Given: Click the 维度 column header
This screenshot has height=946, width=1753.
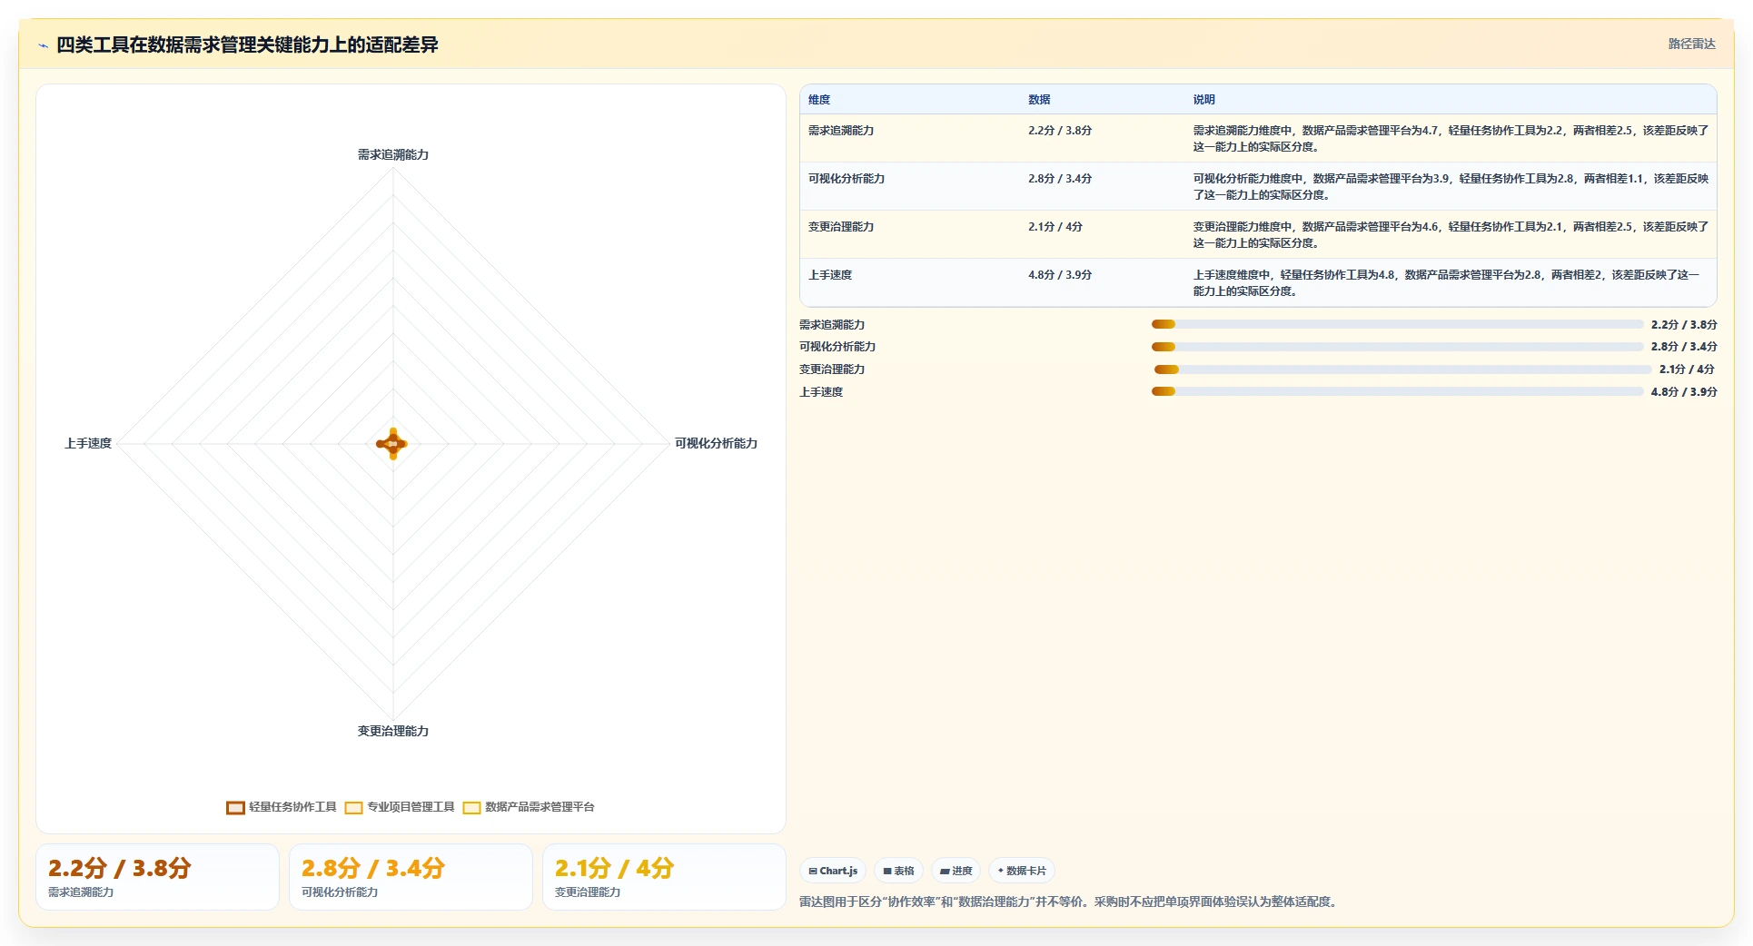Looking at the screenshot, I should coord(819,100).
